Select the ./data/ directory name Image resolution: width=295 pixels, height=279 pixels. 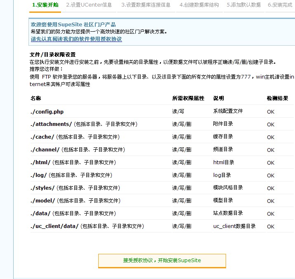[x=40, y=213]
